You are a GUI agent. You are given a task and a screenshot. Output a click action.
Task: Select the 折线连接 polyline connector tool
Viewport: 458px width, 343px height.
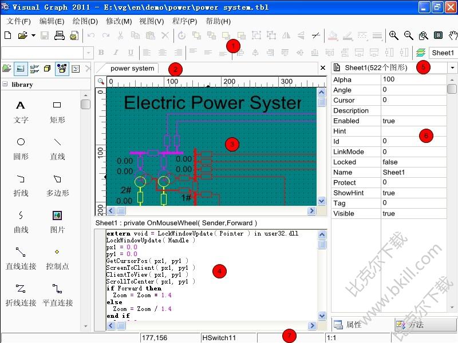(21, 295)
